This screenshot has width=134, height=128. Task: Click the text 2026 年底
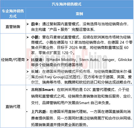click(x=78, y=48)
